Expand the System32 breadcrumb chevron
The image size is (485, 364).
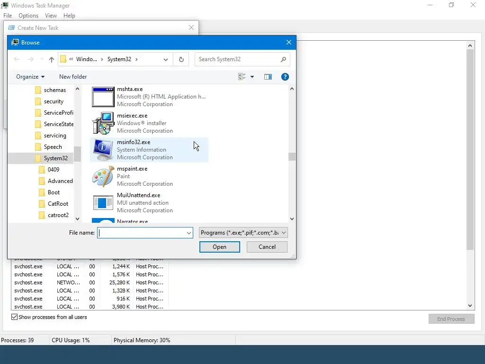click(x=136, y=59)
